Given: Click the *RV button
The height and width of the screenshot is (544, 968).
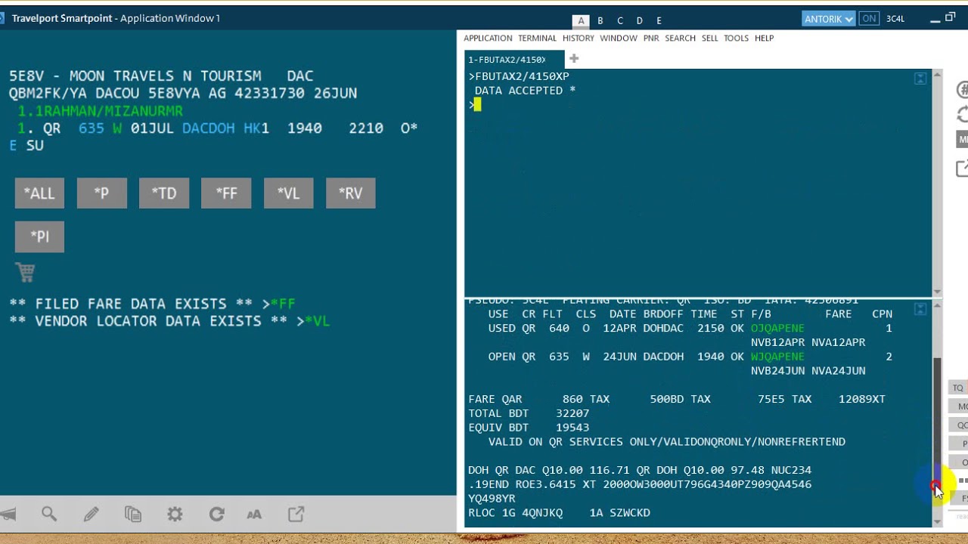Looking at the screenshot, I should (351, 193).
